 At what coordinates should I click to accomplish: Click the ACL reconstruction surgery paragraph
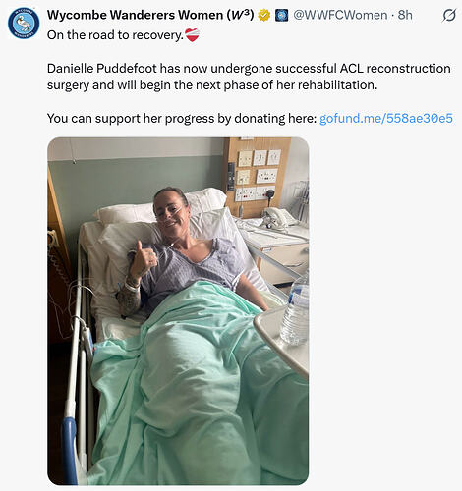(249, 77)
